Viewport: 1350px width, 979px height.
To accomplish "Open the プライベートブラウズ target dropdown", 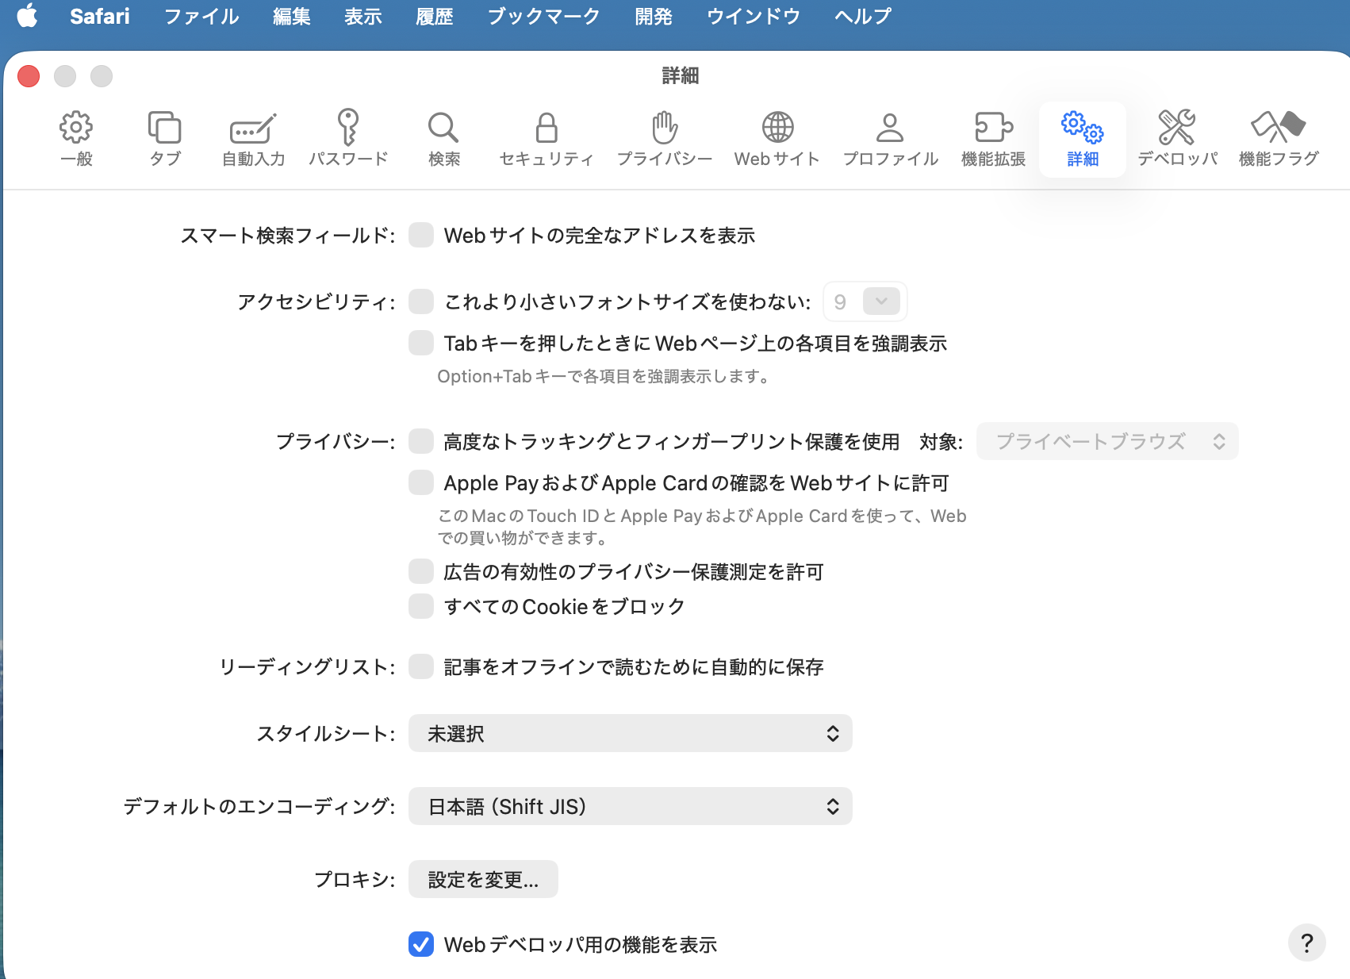I will (1107, 441).
